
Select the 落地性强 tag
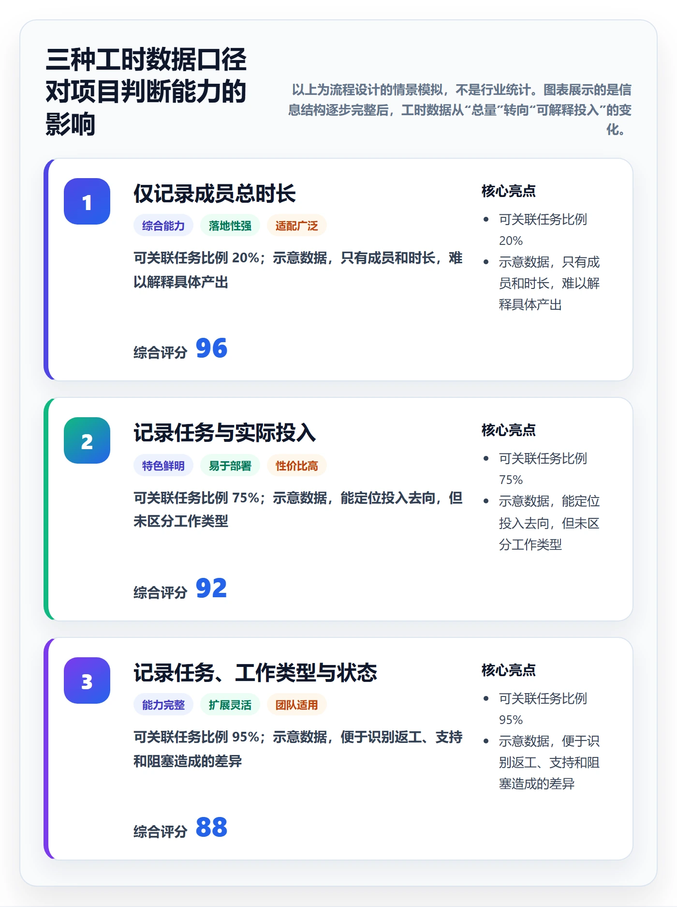pyautogui.click(x=230, y=226)
